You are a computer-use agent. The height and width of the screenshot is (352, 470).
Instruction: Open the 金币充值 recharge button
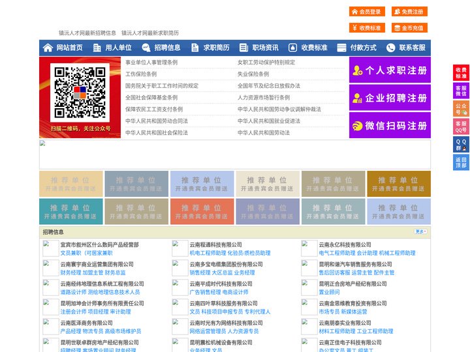click(x=409, y=28)
